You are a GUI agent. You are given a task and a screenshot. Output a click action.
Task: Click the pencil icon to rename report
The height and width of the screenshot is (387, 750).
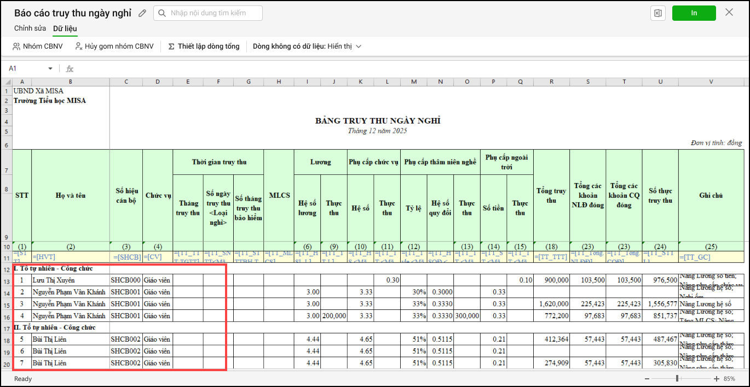[142, 13]
